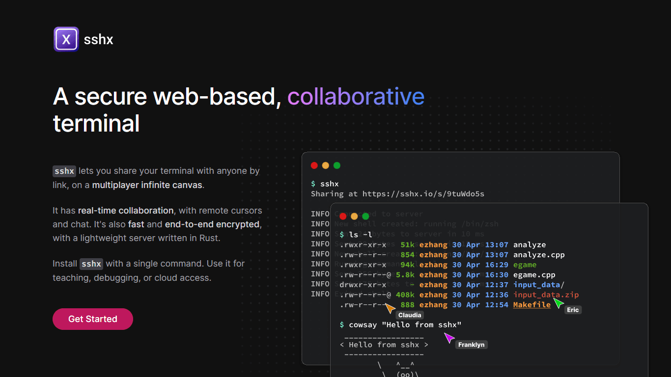Screen dimensions: 671x377
Task: Click the red input_data.zip file name
Action: click(546, 295)
